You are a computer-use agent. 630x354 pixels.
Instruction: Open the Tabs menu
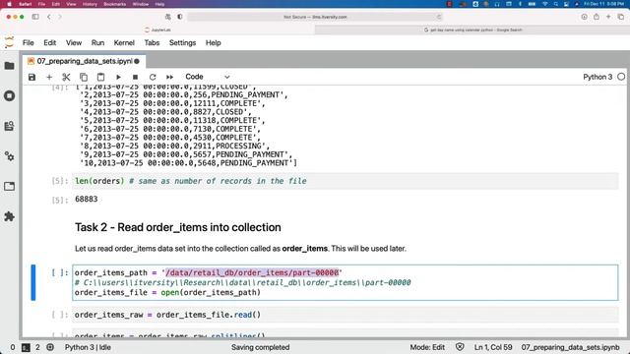152,43
